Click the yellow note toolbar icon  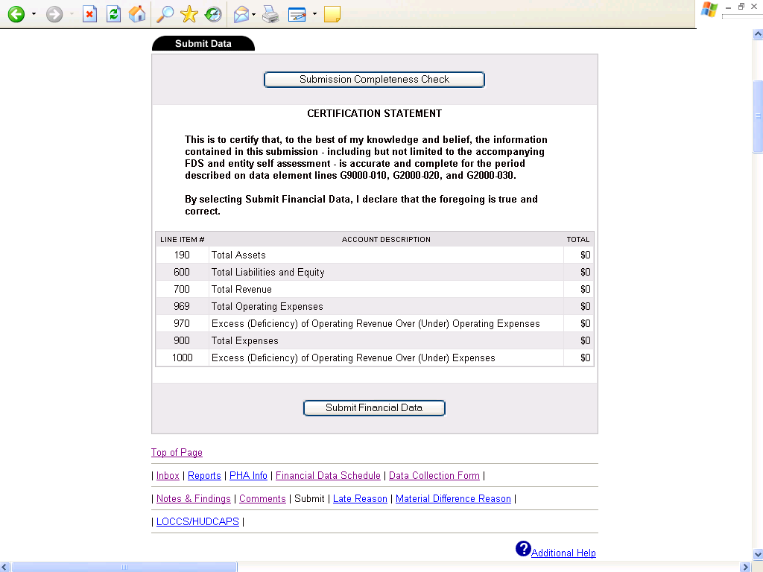coord(332,14)
